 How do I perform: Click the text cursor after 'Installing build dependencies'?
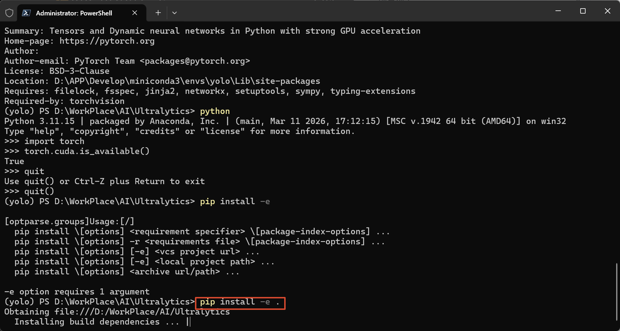coord(189,322)
